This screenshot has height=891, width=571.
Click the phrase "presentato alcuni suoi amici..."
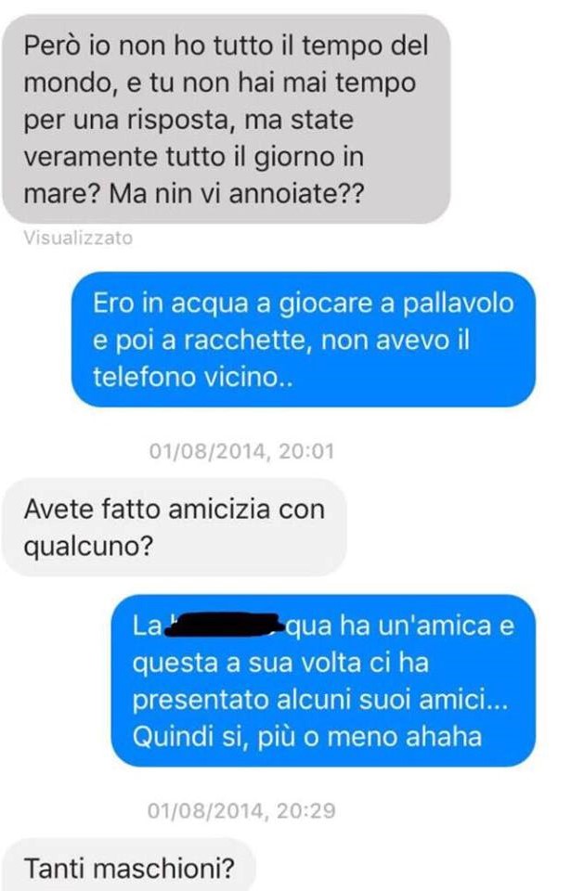(x=320, y=700)
